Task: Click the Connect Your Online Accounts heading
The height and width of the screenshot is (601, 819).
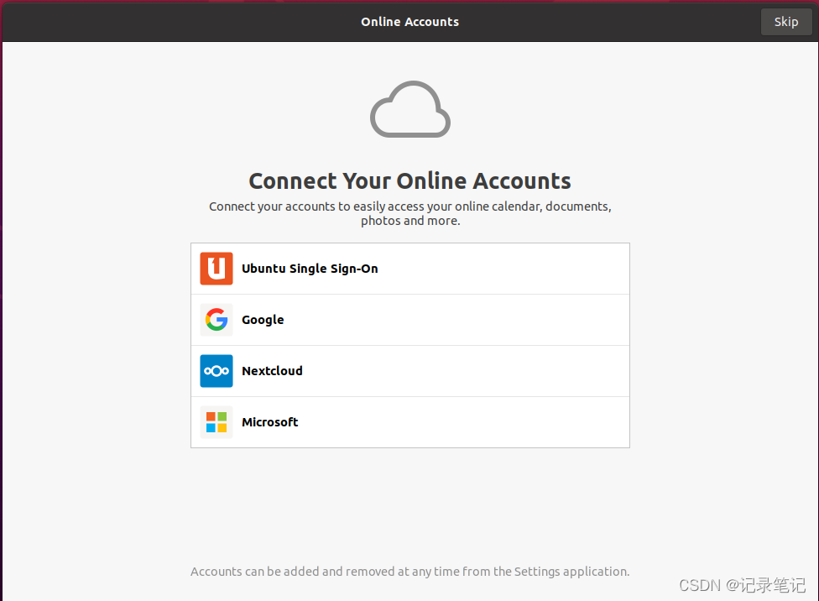Action: tap(410, 180)
